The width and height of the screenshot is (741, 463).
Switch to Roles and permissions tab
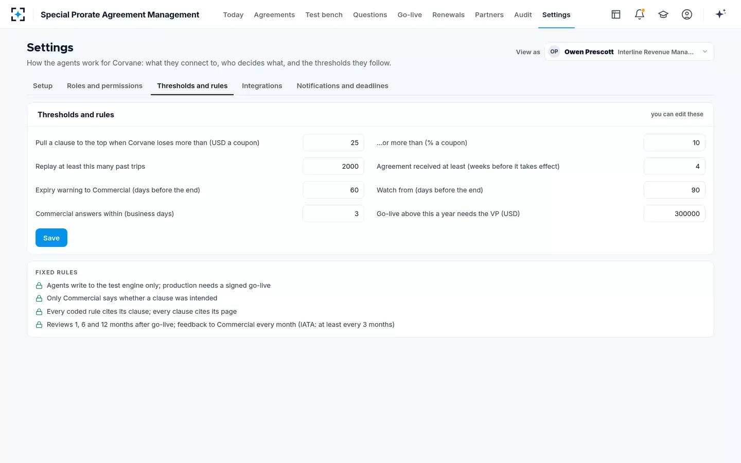(x=104, y=86)
